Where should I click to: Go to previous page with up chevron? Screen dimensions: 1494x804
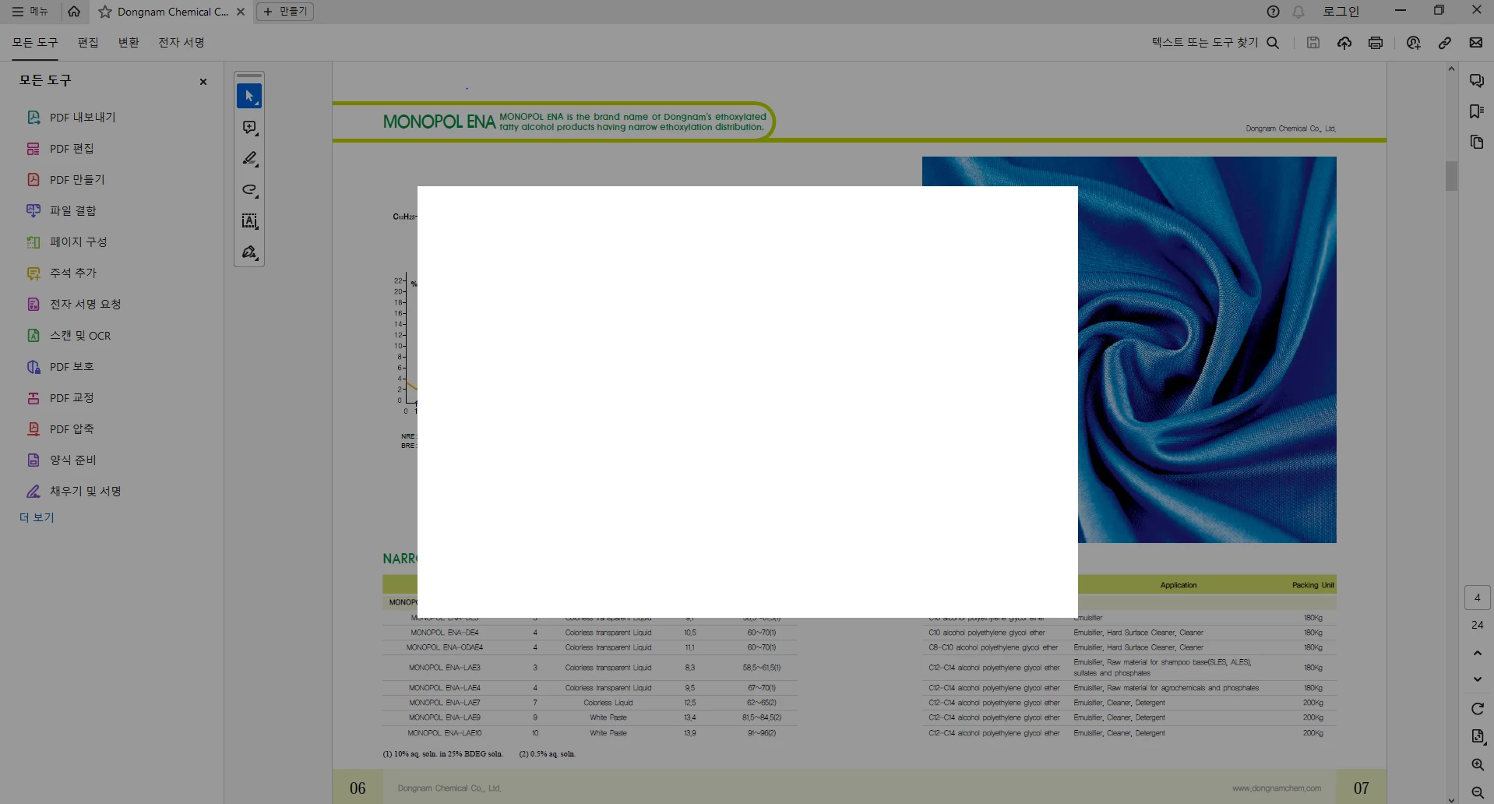1478,653
